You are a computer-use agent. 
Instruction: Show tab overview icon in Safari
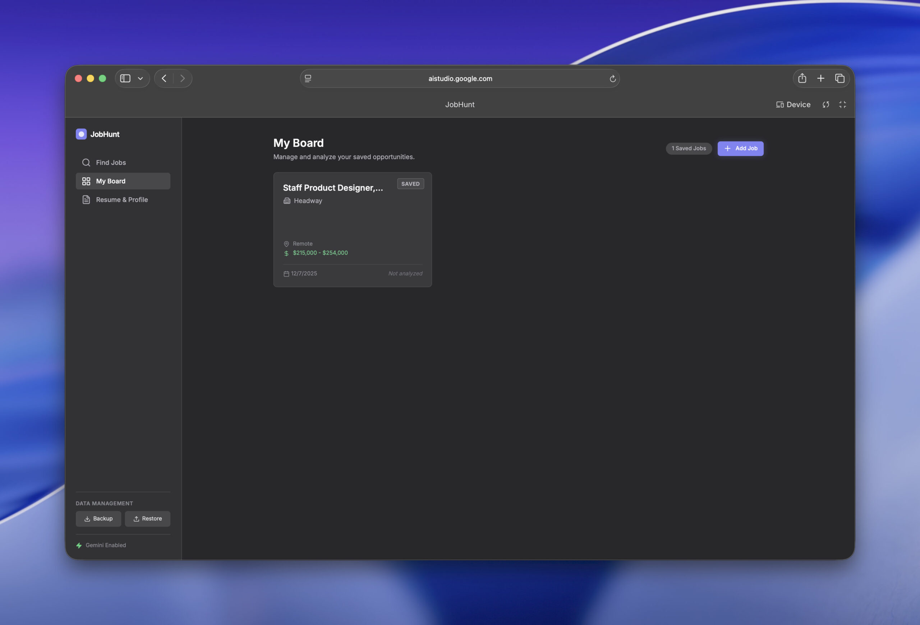click(x=839, y=78)
